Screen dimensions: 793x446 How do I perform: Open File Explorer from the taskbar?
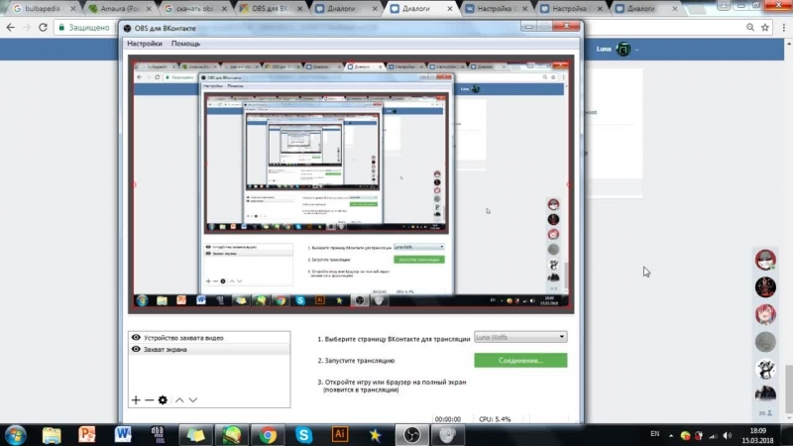[52, 435]
